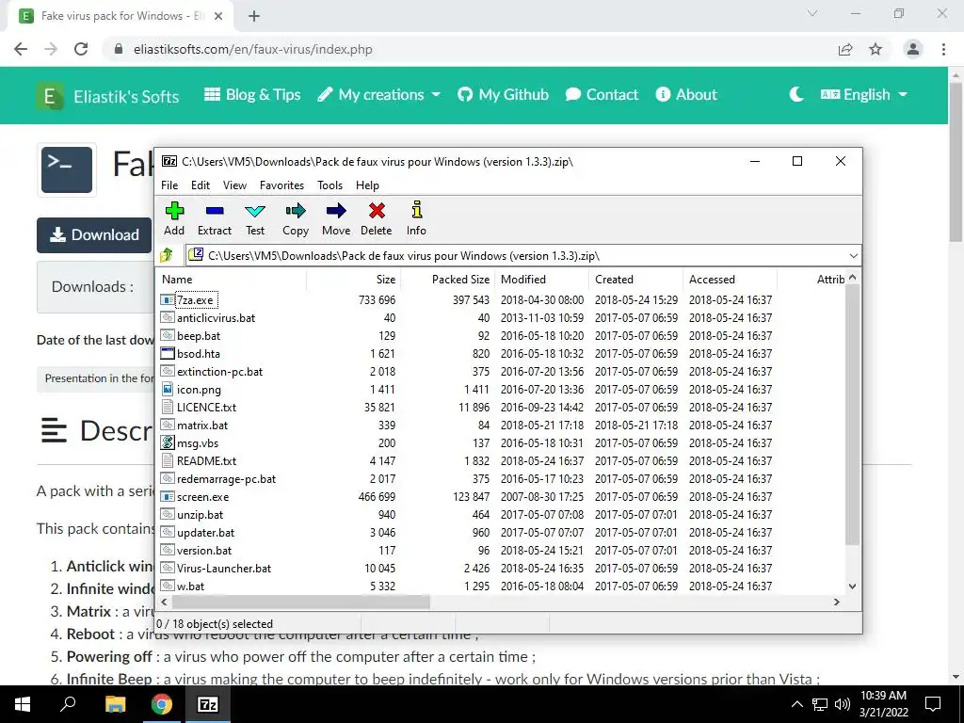Open the My creations dropdown menu

pos(379,95)
